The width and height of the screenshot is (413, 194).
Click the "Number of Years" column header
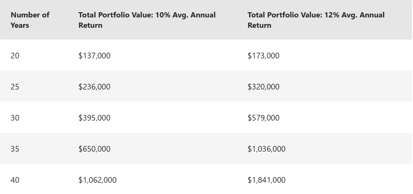[30, 20]
